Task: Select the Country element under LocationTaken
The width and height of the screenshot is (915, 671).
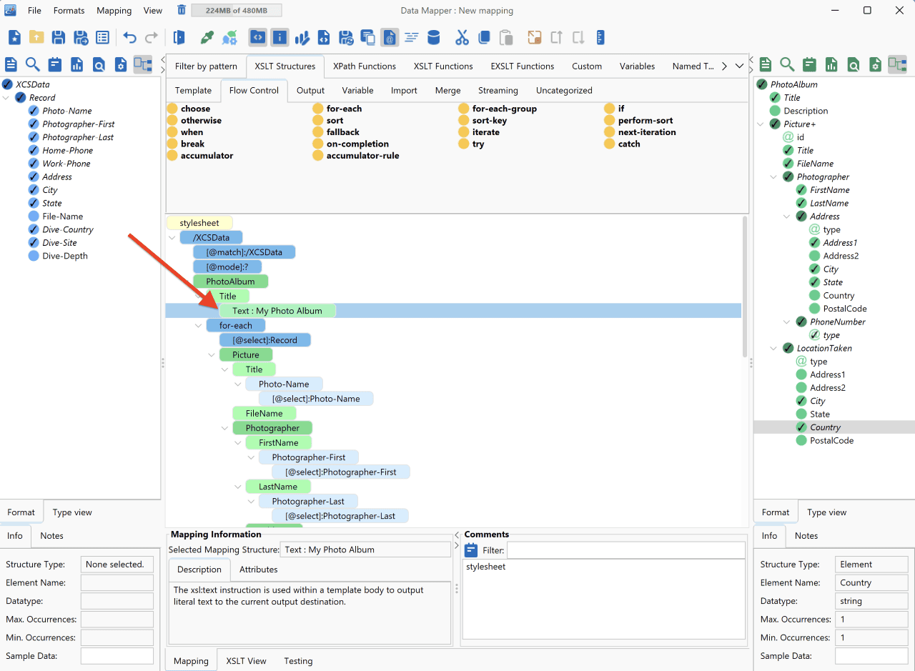Action: (825, 427)
